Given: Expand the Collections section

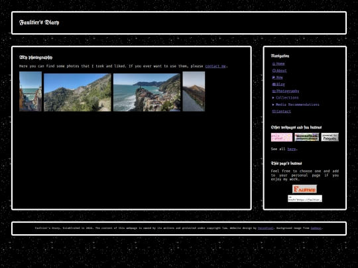Looking at the screenshot, I should tap(285, 98).
